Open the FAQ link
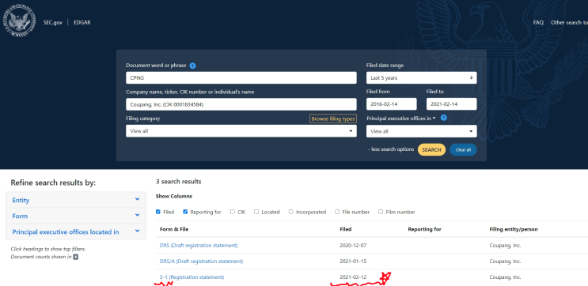 coord(538,22)
